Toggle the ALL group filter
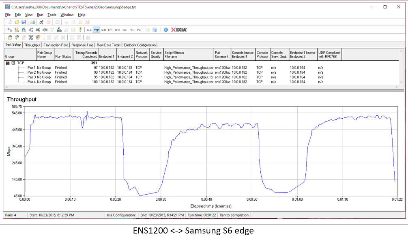This screenshot has width=408, height=242. point(89,30)
